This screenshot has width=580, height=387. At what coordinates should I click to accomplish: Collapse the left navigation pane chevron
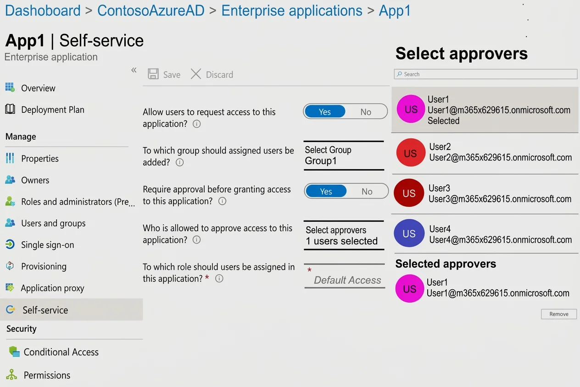[134, 70]
